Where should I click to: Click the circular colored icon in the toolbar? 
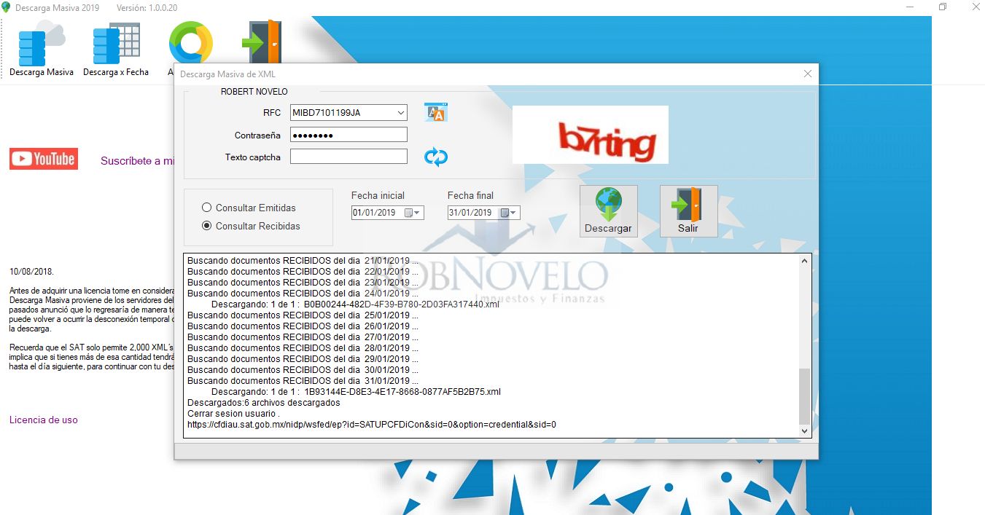(191, 44)
